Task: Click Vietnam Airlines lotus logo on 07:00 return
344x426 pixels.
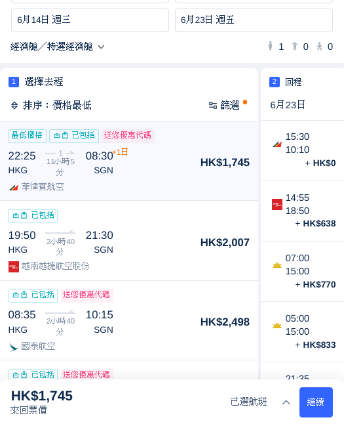Action: click(277, 265)
